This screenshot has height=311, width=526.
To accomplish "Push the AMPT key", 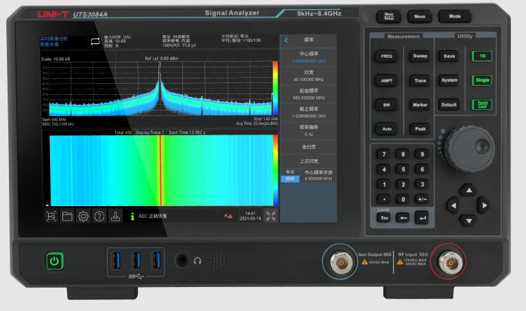I will (387, 80).
